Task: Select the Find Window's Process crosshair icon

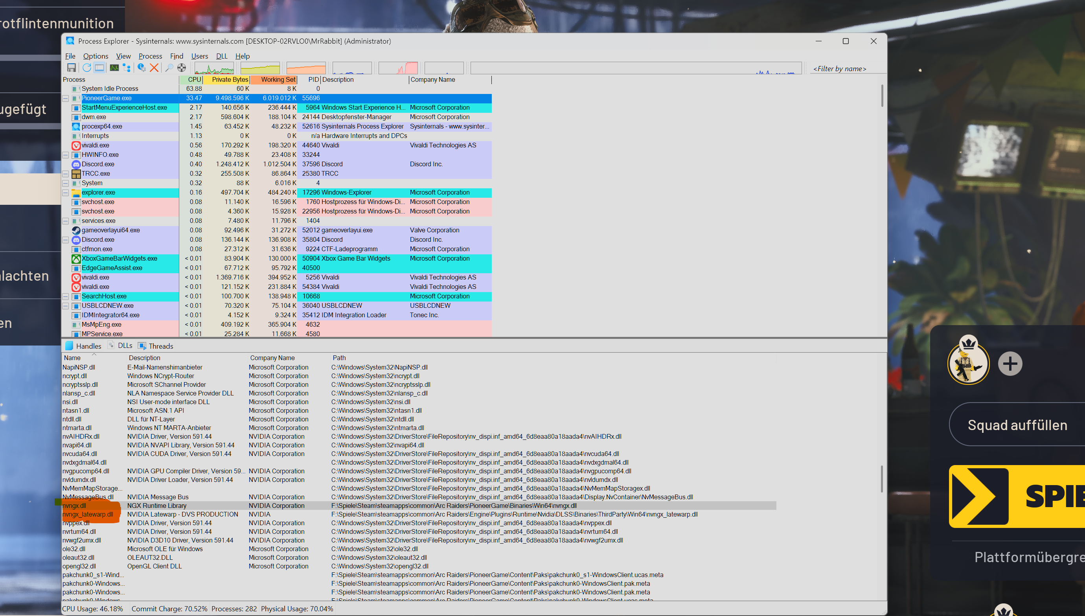Action: point(182,68)
